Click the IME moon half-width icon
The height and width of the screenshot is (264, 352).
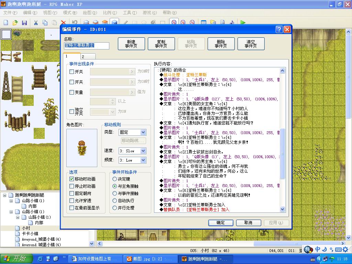point(324,249)
